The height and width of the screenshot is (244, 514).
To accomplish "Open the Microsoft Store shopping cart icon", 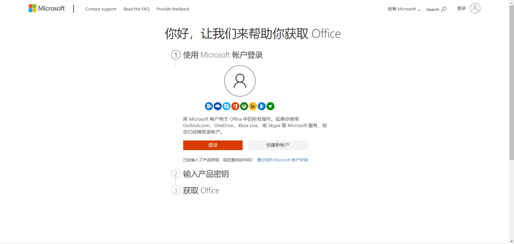I will (271, 106).
